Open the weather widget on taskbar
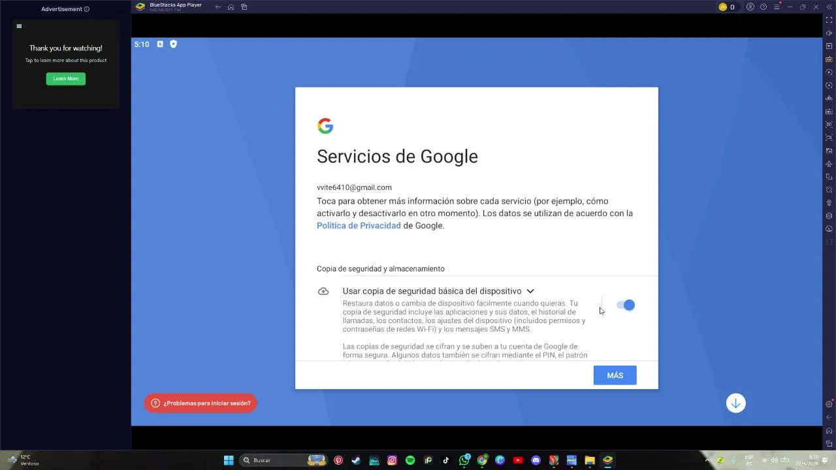This screenshot has width=836, height=470. 24,460
